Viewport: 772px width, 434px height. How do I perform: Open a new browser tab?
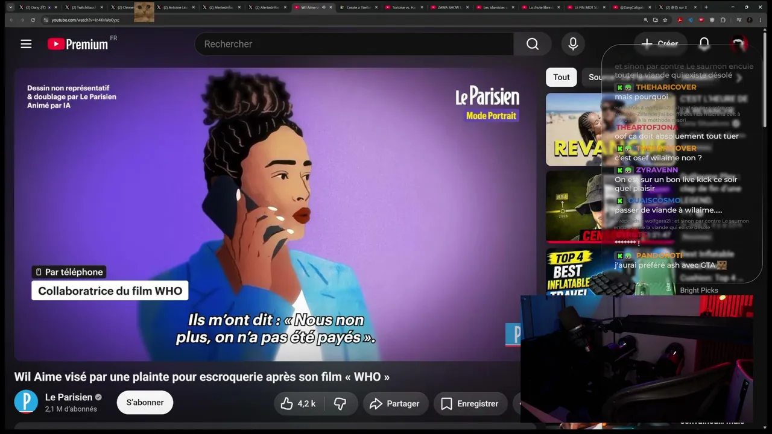[x=706, y=7]
